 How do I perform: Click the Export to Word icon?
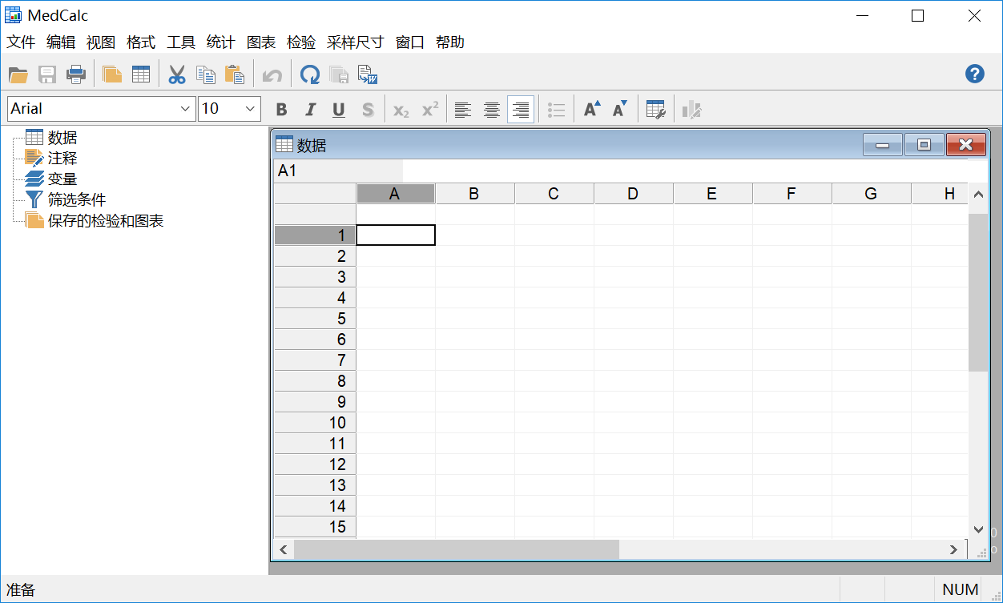[368, 75]
